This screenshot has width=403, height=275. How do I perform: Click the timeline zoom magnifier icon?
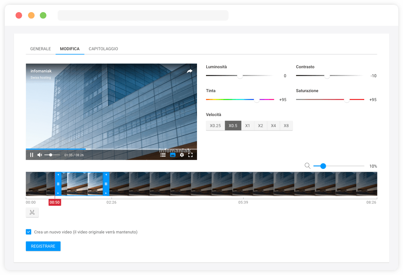coord(307,166)
